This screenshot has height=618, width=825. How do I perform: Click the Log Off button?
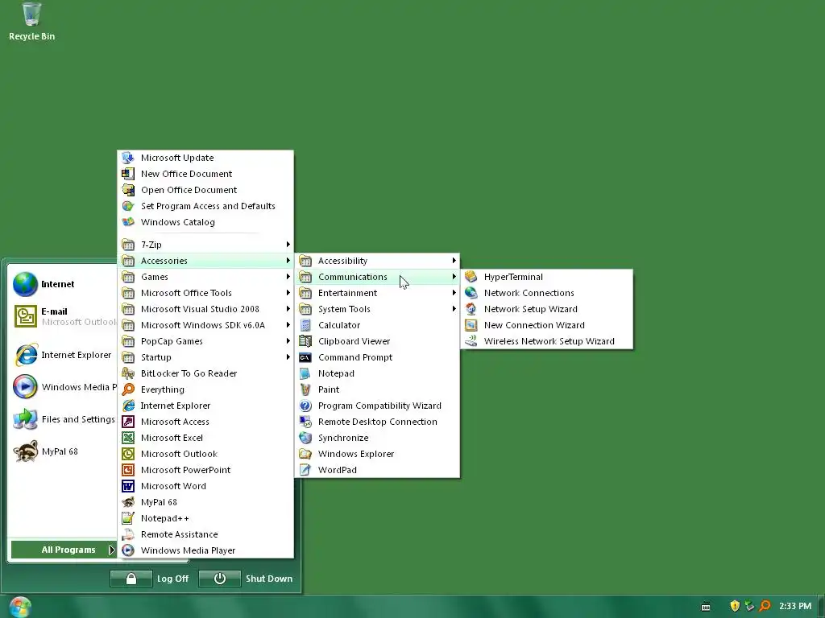[150, 579]
